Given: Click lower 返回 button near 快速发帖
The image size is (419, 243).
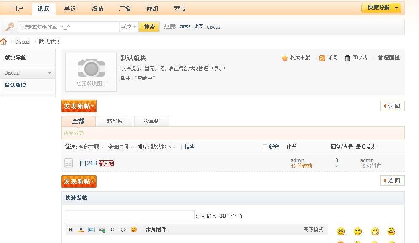Looking at the screenshot, I should [392, 181].
